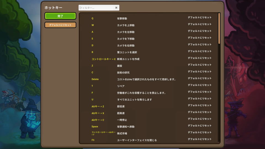Clear the filter with the X icon
Image resolution: width=265 pixels, height=149 pixels.
116,8
